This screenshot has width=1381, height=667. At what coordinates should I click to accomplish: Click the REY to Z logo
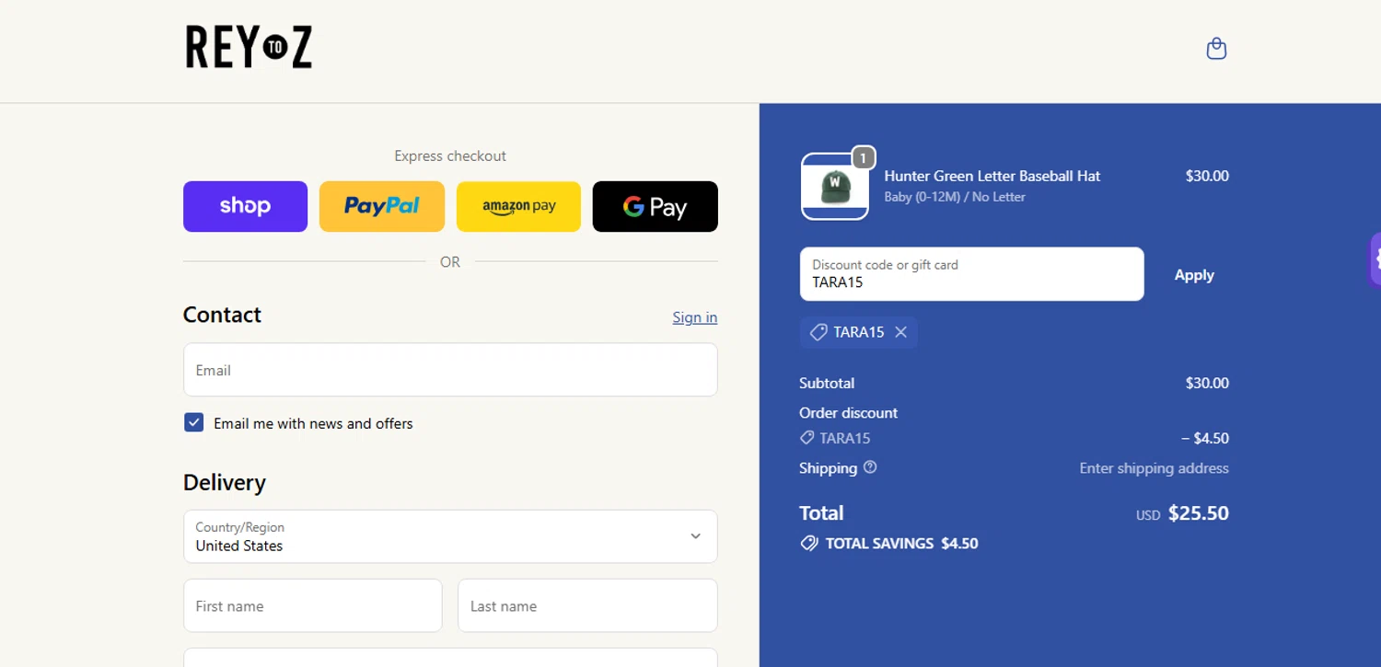click(249, 47)
